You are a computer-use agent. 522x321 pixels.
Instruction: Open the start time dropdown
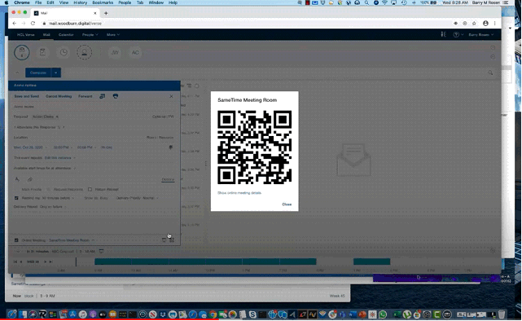[63, 147]
